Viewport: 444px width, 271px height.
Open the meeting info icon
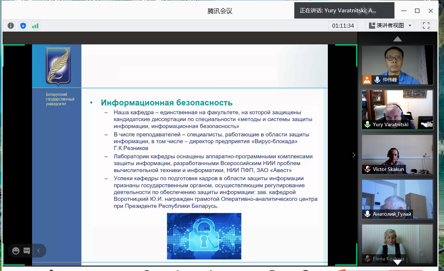(11, 25)
